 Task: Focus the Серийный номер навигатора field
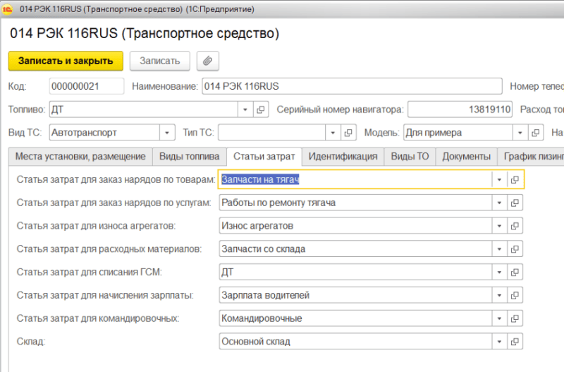[460, 109]
